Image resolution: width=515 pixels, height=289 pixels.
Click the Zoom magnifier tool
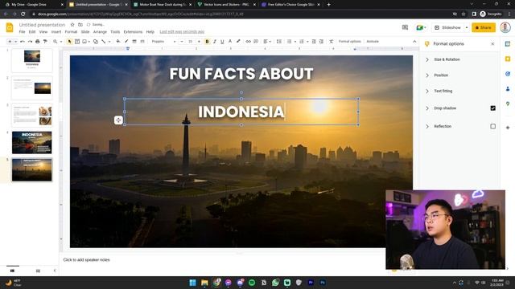pos(56,42)
